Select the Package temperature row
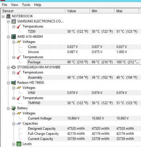This screenshot has height=147, width=141. pos(84,62)
